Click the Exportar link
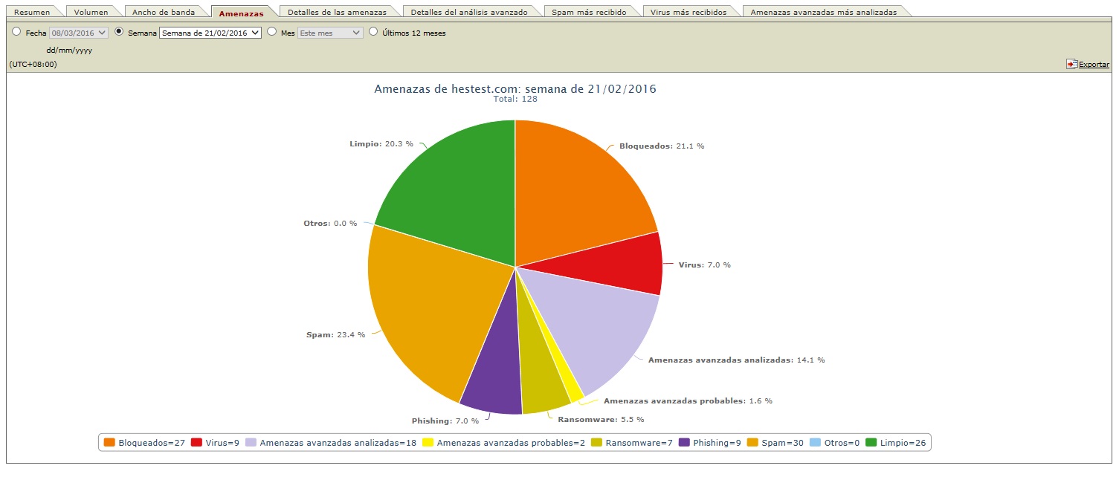Screen dimensions: 1119x477 pyautogui.click(x=1094, y=65)
